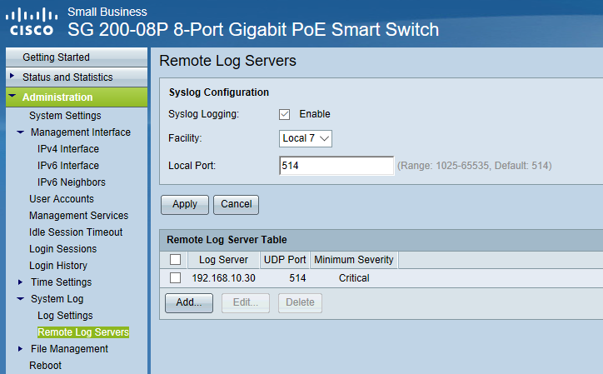Apply the syslog configuration
This screenshot has width=603, height=374.
pyautogui.click(x=185, y=204)
